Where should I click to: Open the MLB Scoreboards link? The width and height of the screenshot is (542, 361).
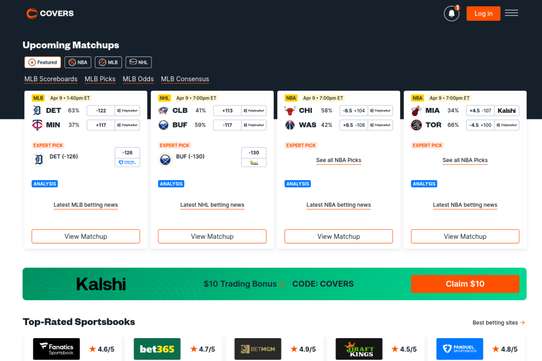[x=51, y=79]
